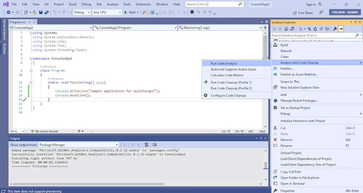
Task: Click the Show All Files icon
Action: pos(327,29)
